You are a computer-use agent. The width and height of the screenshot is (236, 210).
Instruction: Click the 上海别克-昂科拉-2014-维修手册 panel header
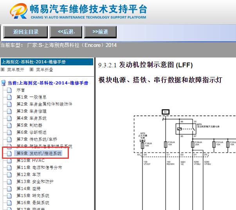click(x=47, y=62)
